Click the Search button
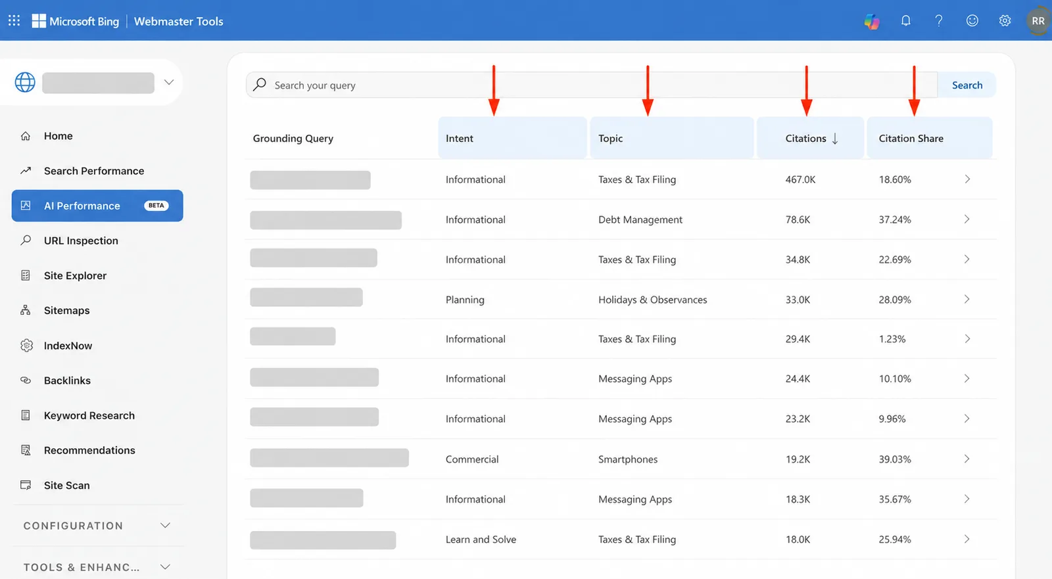Screen dimensions: 1052x579 [967, 85]
